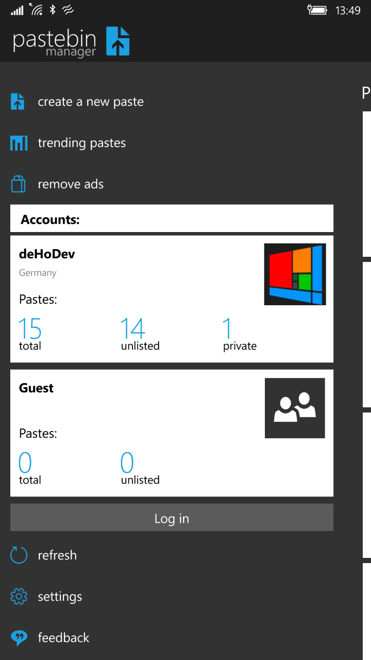Open the deHoDev account name

(x=47, y=254)
